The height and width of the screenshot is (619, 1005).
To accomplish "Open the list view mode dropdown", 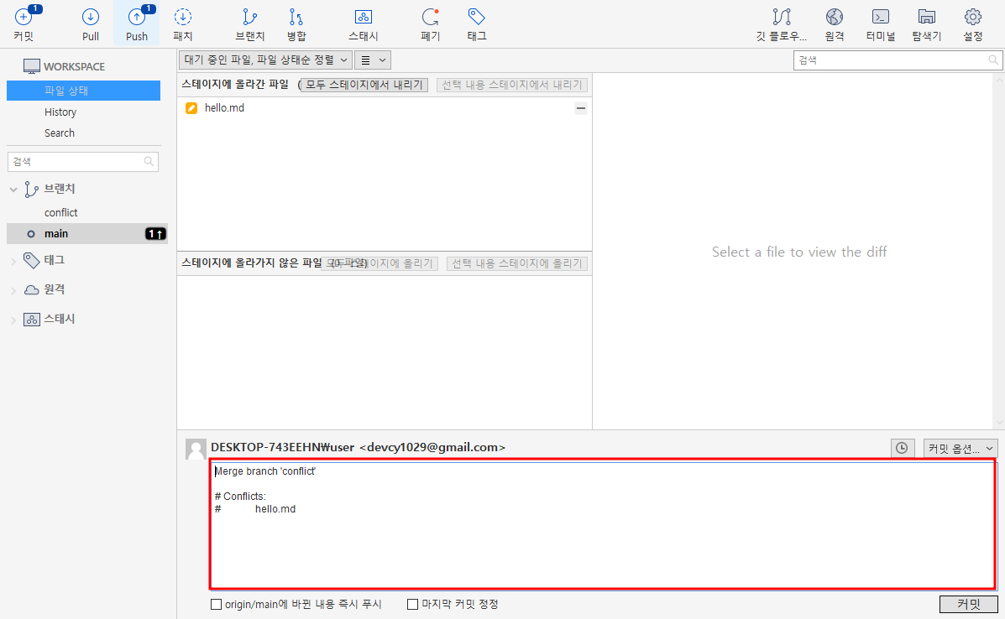I will click(x=373, y=60).
